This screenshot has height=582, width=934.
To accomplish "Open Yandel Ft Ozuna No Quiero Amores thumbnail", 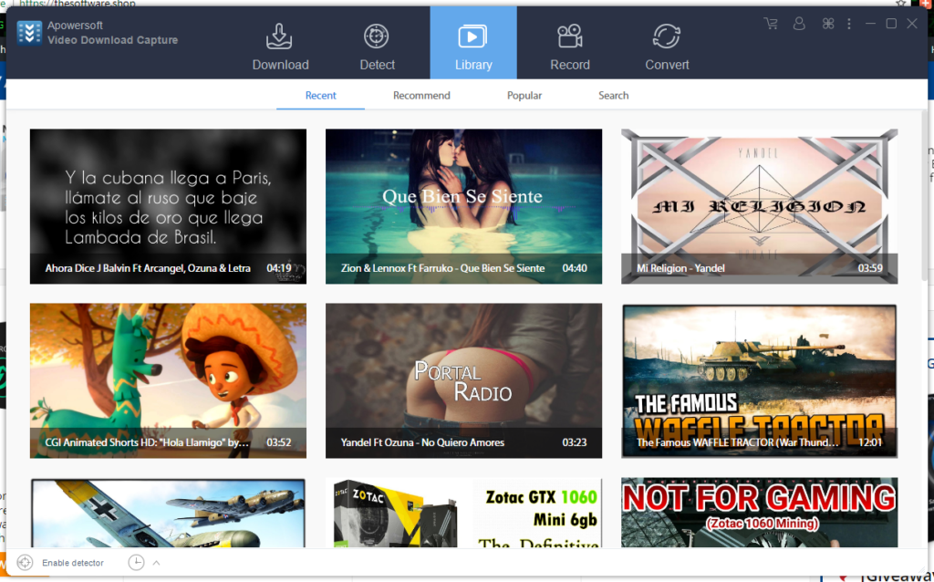I will tap(463, 380).
